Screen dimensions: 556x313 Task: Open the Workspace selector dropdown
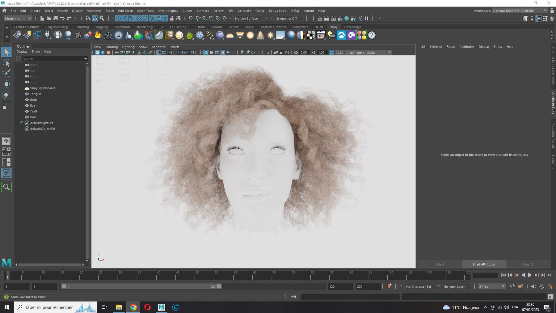click(x=520, y=11)
